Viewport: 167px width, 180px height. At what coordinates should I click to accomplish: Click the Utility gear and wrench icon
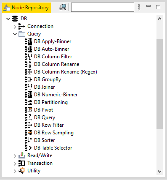coord(22,171)
